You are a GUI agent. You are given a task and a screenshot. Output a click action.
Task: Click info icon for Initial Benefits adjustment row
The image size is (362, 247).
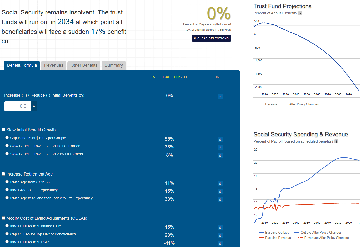pos(220,96)
